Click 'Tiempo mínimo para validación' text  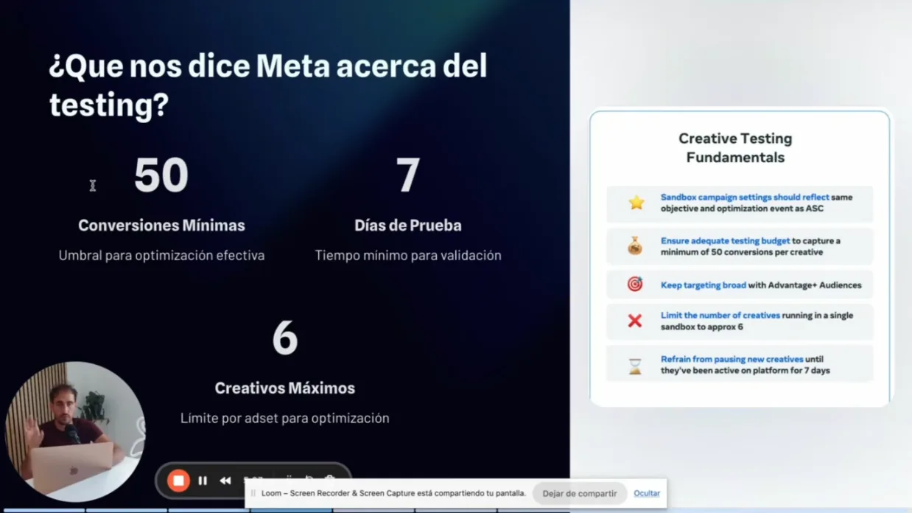[x=408, y=256]
